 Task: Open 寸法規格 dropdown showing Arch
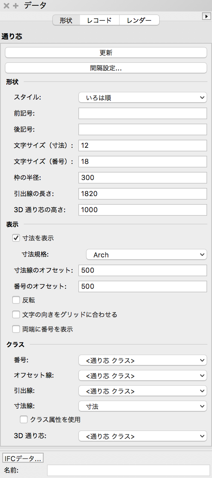pyautogui.click(x=147, y=255)
